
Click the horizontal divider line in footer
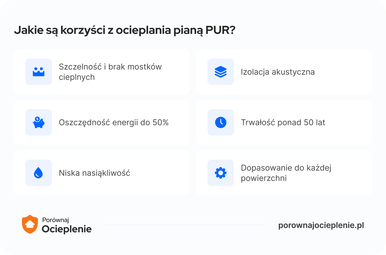[x=184, y=225]
